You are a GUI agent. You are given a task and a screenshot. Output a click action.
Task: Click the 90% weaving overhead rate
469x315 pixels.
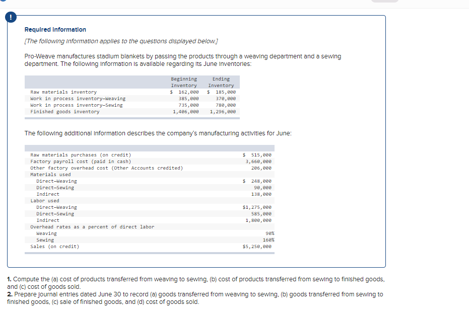pos(270,233)
